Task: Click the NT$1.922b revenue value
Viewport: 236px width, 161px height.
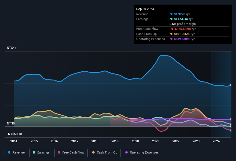Action: (x=177, y=14)
